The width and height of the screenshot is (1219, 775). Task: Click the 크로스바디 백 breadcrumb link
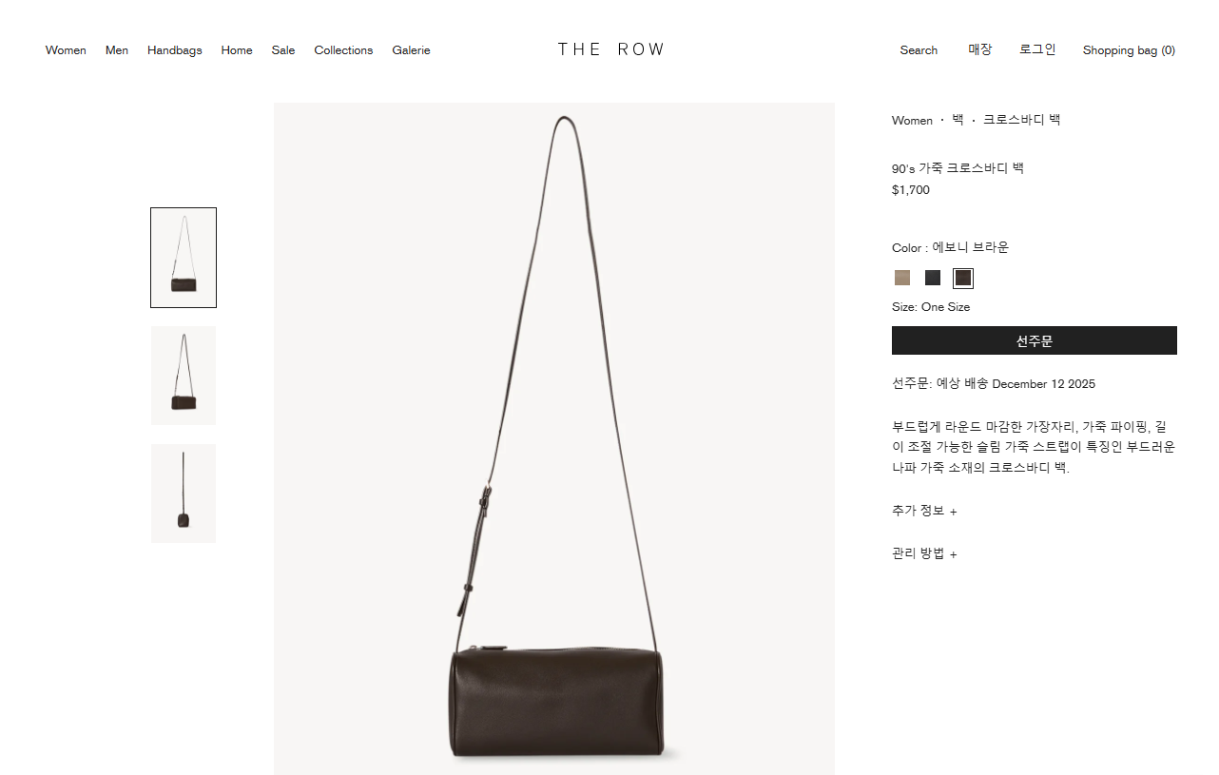click(1021, 120)
